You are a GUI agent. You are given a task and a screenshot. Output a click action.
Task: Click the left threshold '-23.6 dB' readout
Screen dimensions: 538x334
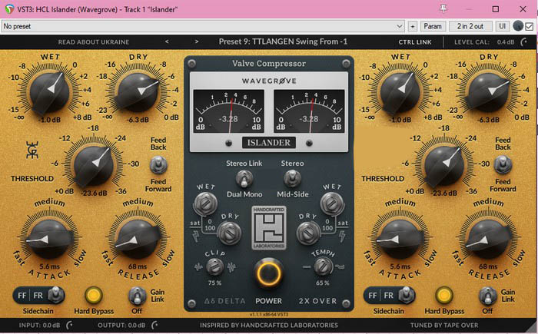[x=94, y=193]
